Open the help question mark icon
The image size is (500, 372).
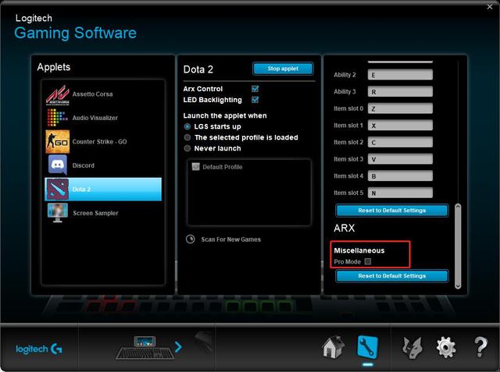coord(480,347)
